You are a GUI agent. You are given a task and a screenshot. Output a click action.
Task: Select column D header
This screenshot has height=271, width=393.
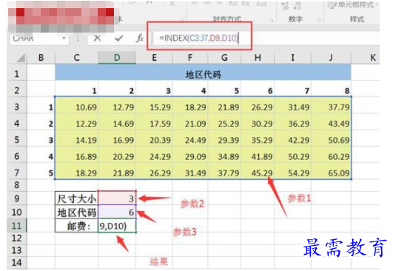tap(117, 58)
